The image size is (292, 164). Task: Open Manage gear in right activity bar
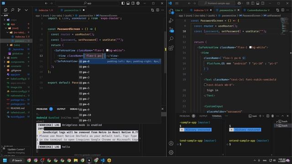171,153
